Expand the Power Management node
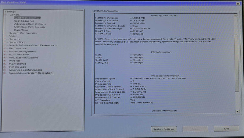Viewport: 244px width, 138px height. coord(5,51)
